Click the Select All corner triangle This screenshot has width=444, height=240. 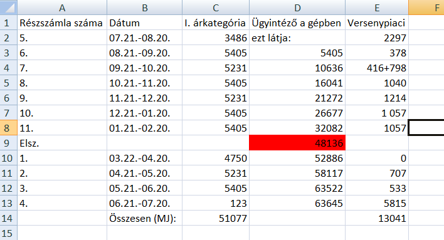9,7
